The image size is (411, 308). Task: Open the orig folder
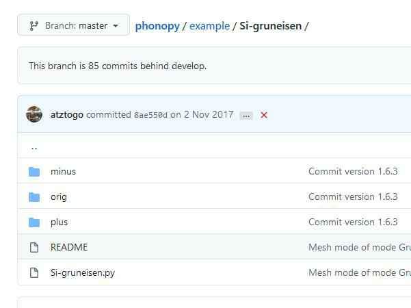59,197
